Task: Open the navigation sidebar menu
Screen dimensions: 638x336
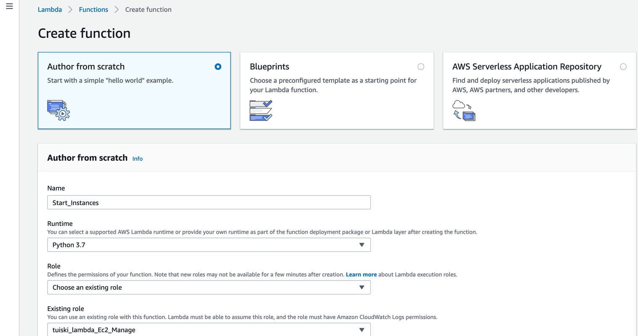Action: tap(9, 6)
